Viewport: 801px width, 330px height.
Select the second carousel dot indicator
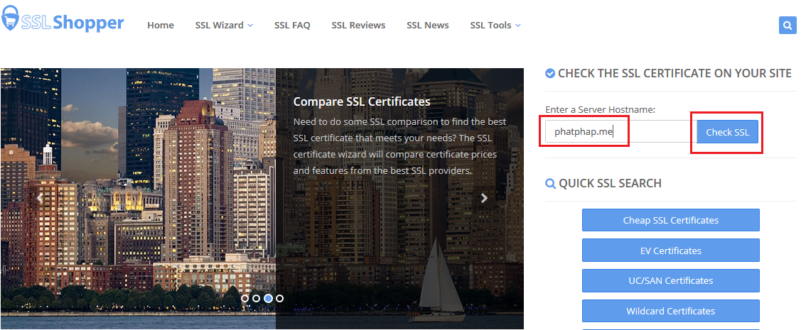[x=257, y=298]
